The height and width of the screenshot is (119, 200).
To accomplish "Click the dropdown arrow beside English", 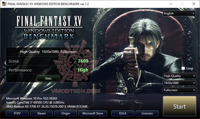I will coord(193,13).
